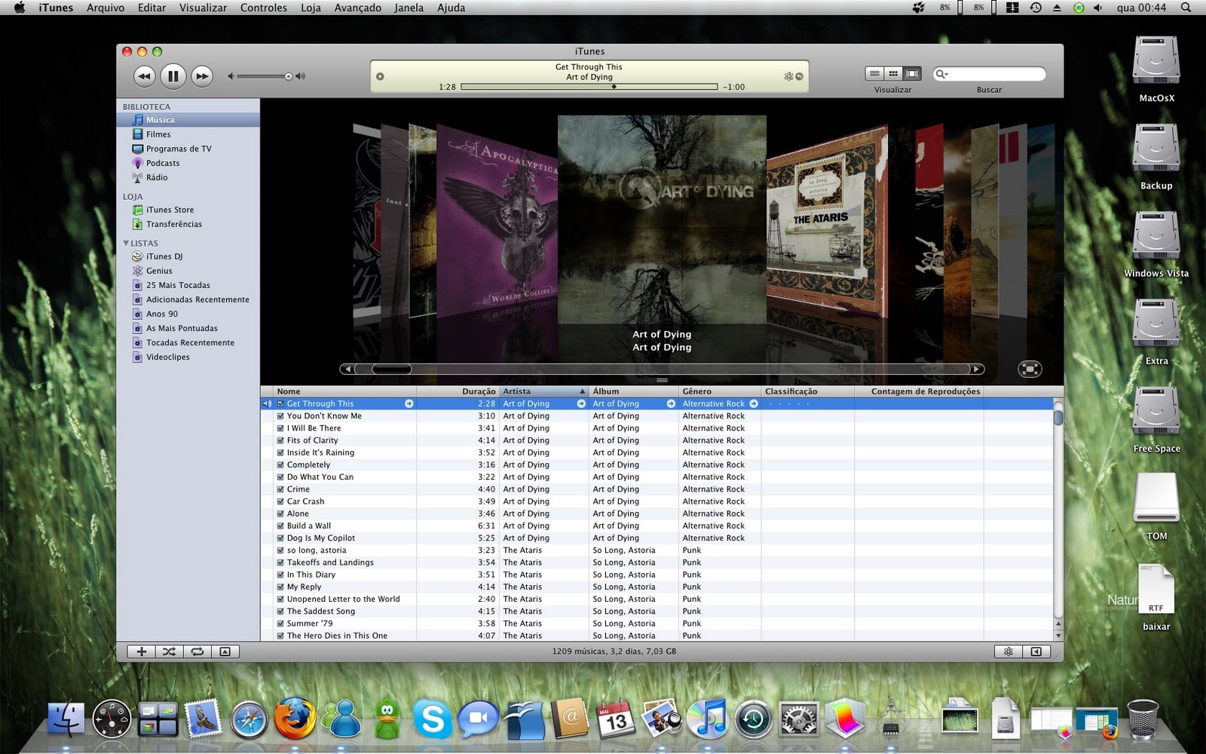Switch to grid view
The height and width of the screenshot is (754, 1206).
pyautogui.click(x=893, y=73)
